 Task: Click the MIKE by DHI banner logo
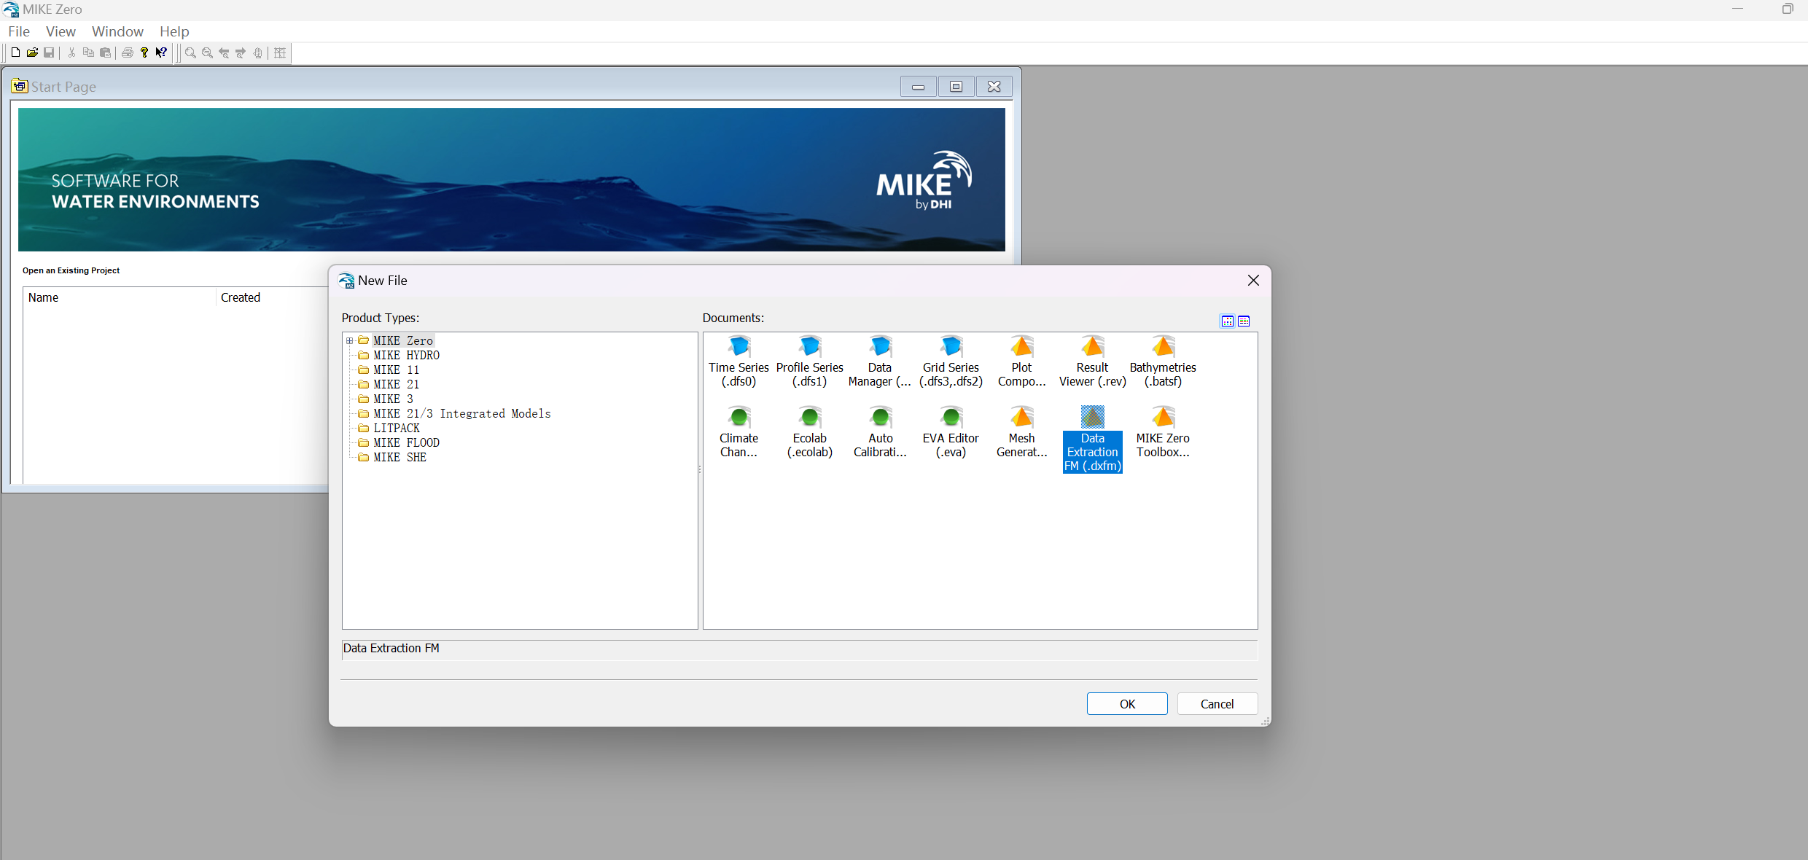(924, 181)
